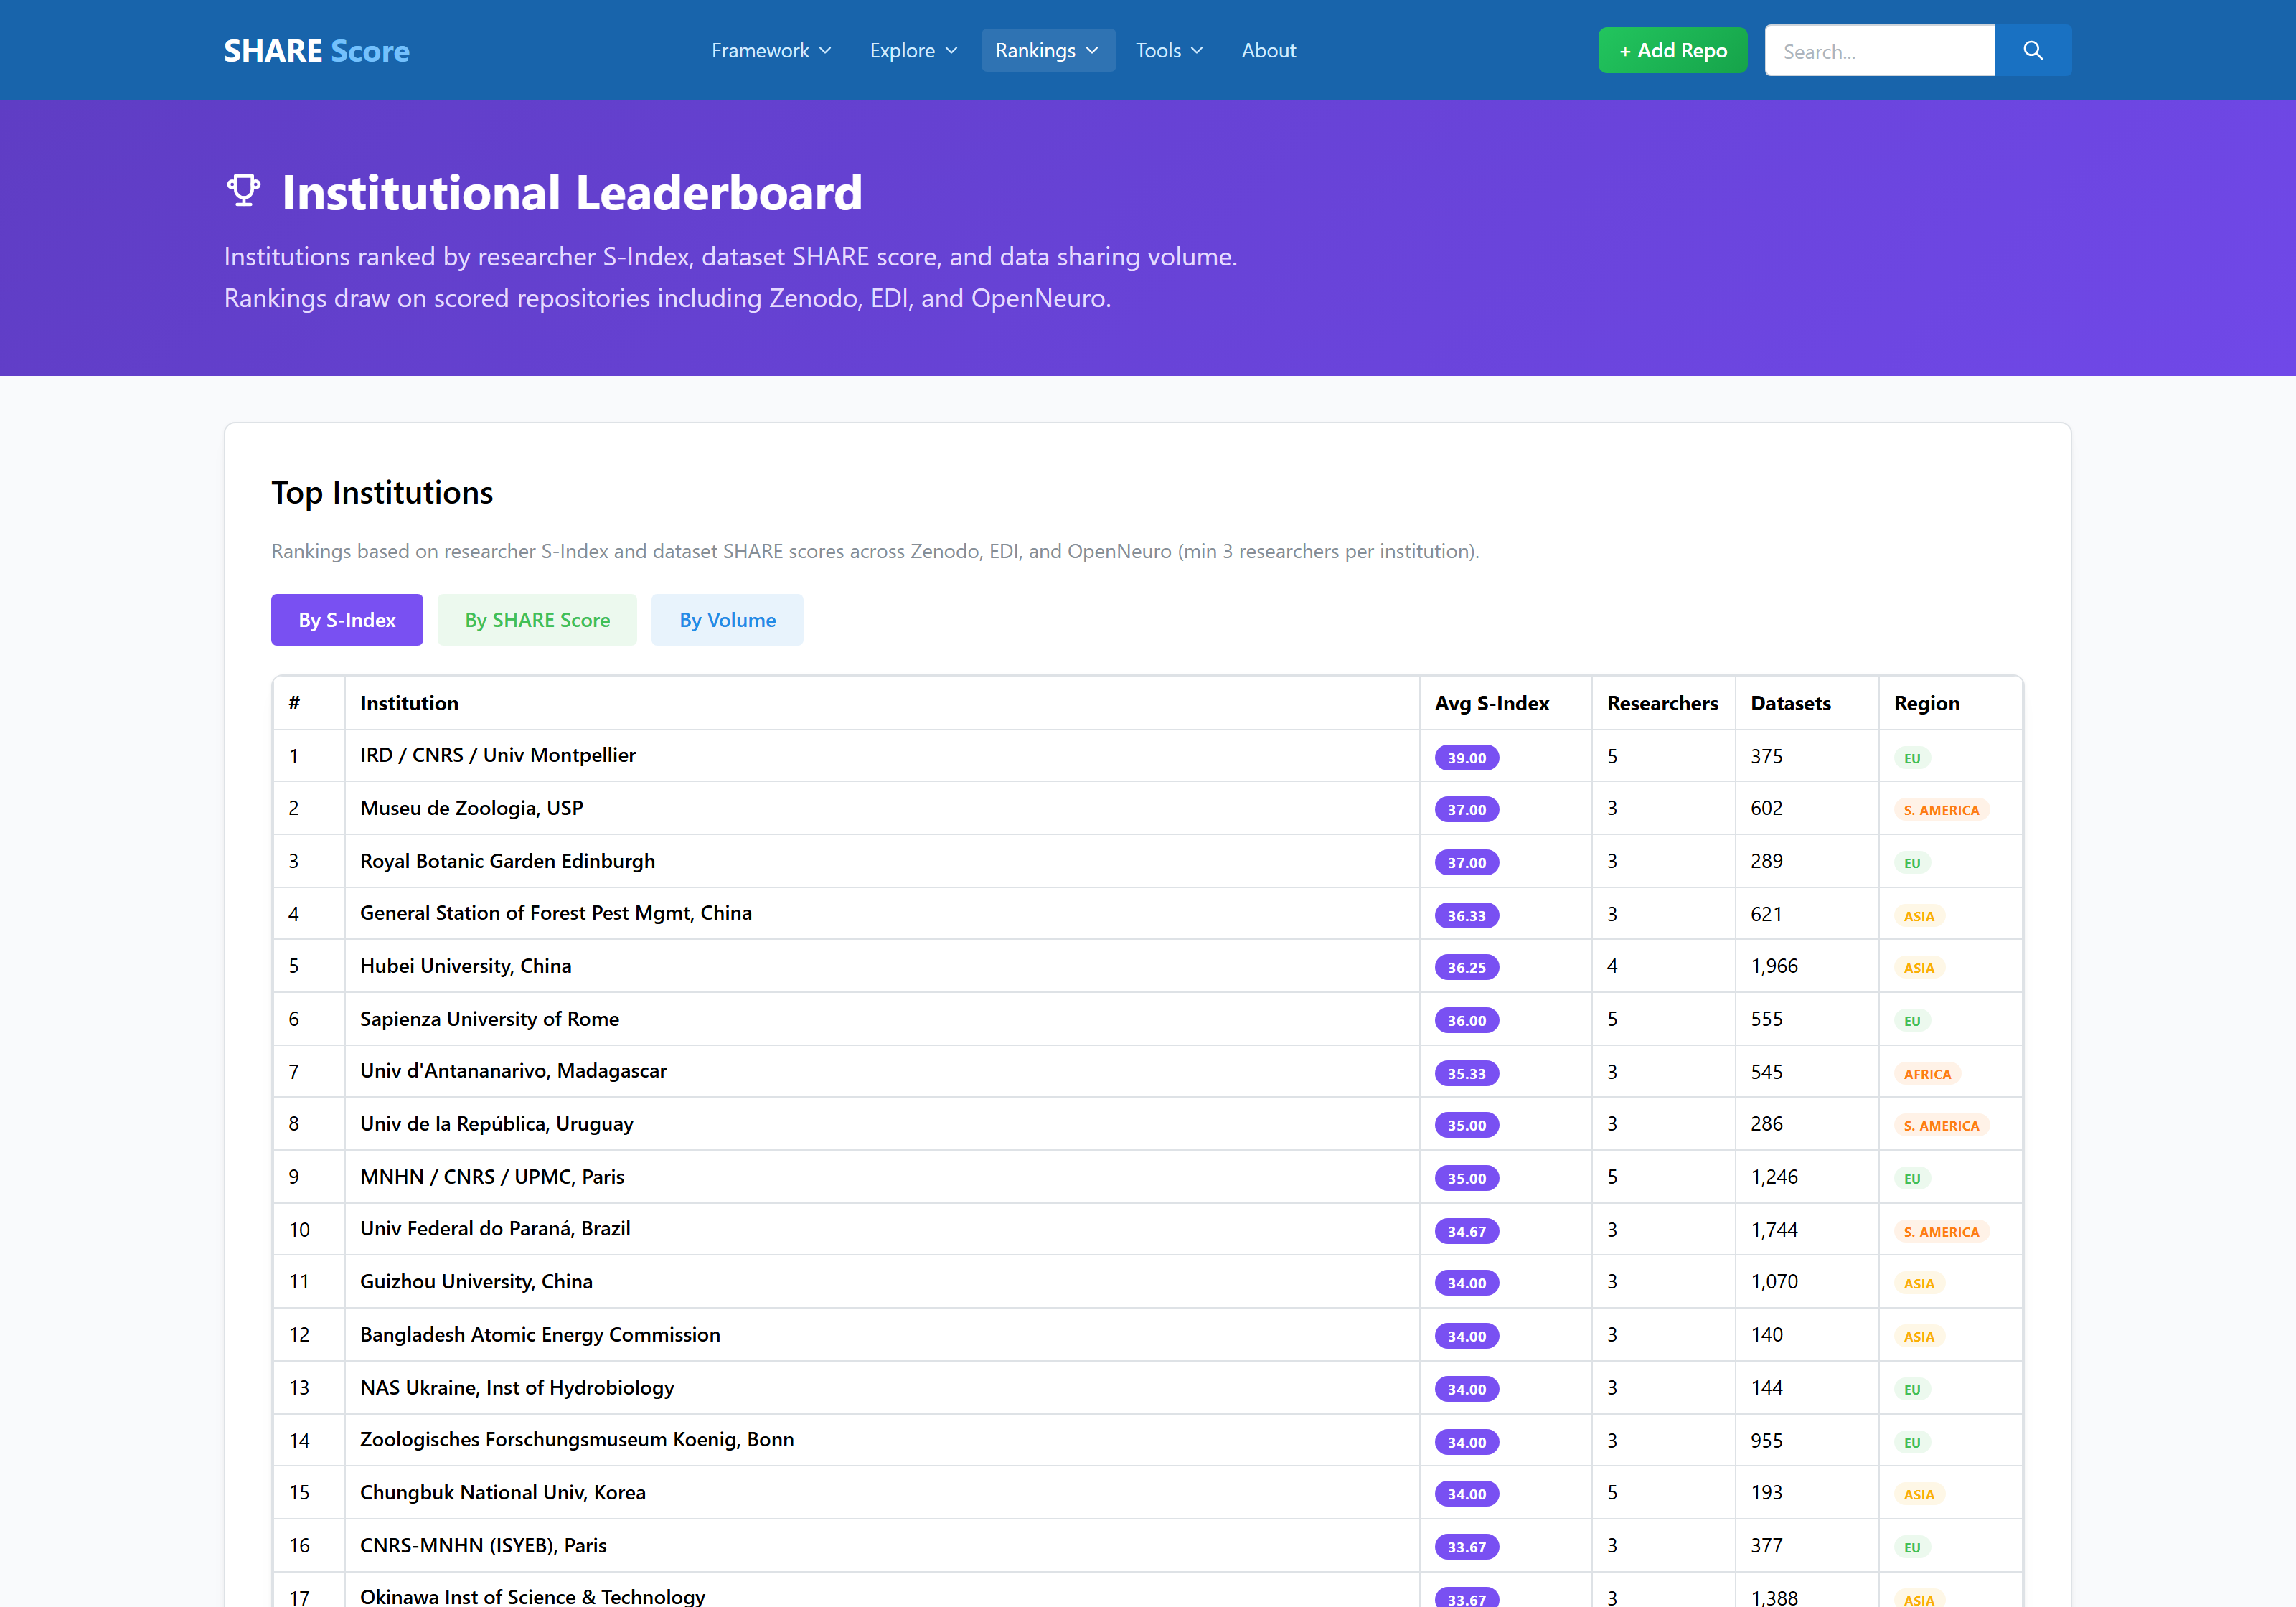Select Univ de la República, Uruguay
Screen dimensions: 2296x1607
[496, 1124]
